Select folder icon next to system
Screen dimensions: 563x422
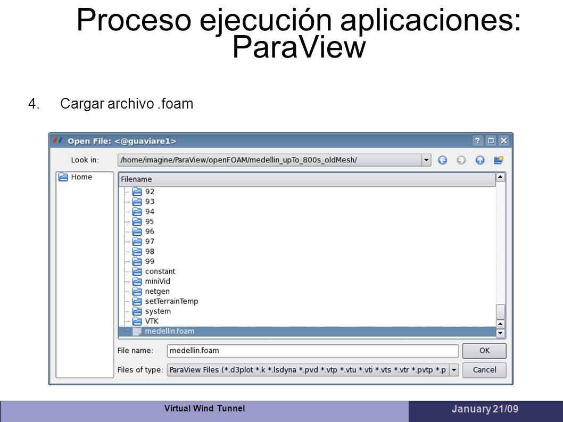click(x=137, y=311)
